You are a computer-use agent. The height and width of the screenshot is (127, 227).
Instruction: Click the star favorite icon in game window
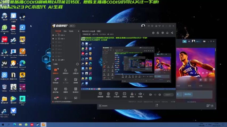(x=211, y=80)
